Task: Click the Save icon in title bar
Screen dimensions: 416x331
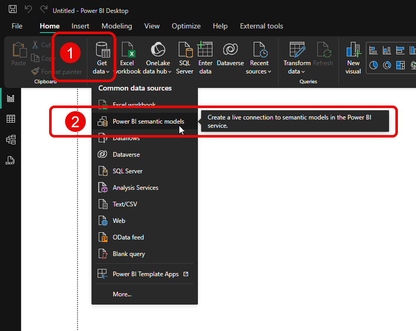Action: click(12, 9)
